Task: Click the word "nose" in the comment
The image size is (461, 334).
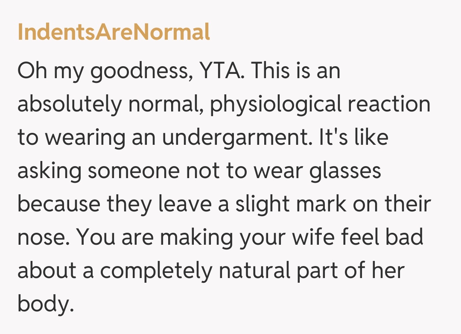Action: [41, 238]
